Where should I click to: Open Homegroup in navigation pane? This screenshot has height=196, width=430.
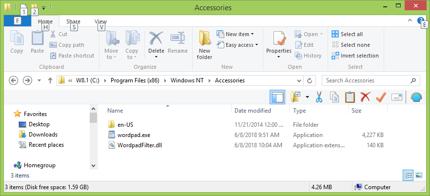coord(35,165)
